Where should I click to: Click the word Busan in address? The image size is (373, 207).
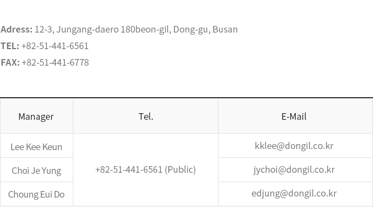pos(225,29)
